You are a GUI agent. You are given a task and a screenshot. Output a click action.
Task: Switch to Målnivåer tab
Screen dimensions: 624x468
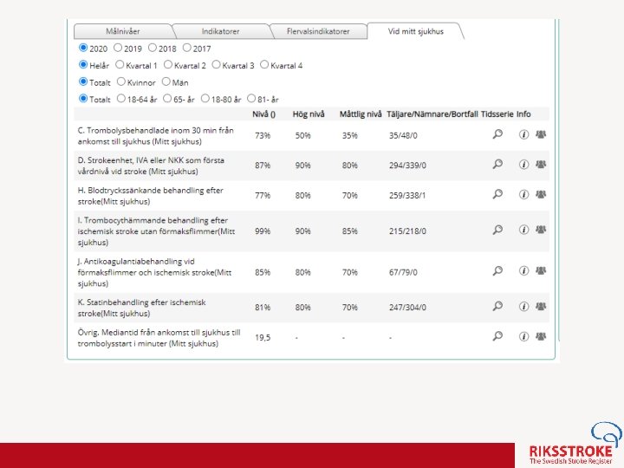(123, 31)
